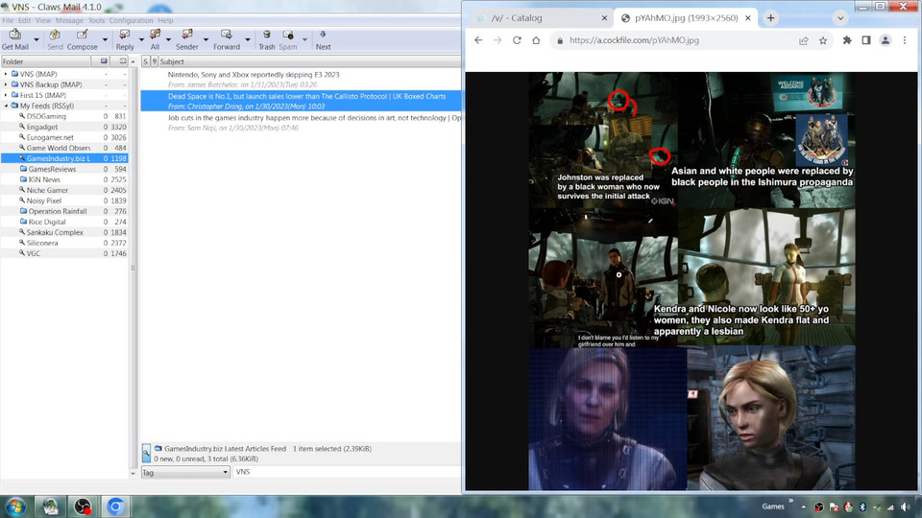This screenshot has width=922, height=518.
Task: Open Forward dropdown arrow
Action: coord(247,40)
